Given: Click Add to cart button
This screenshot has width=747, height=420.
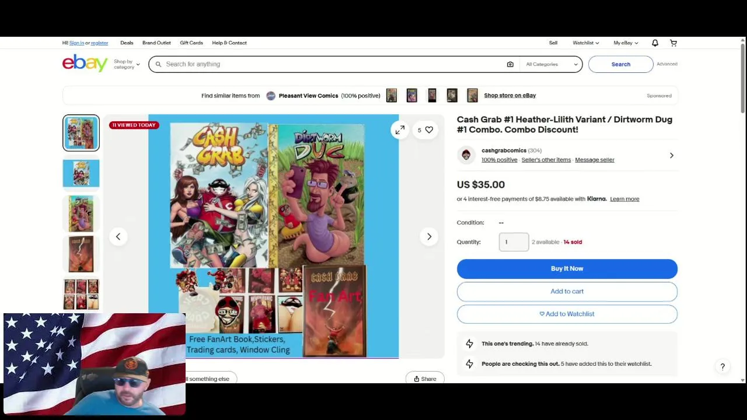Looking at the screenshot, I should click(567, 291).
